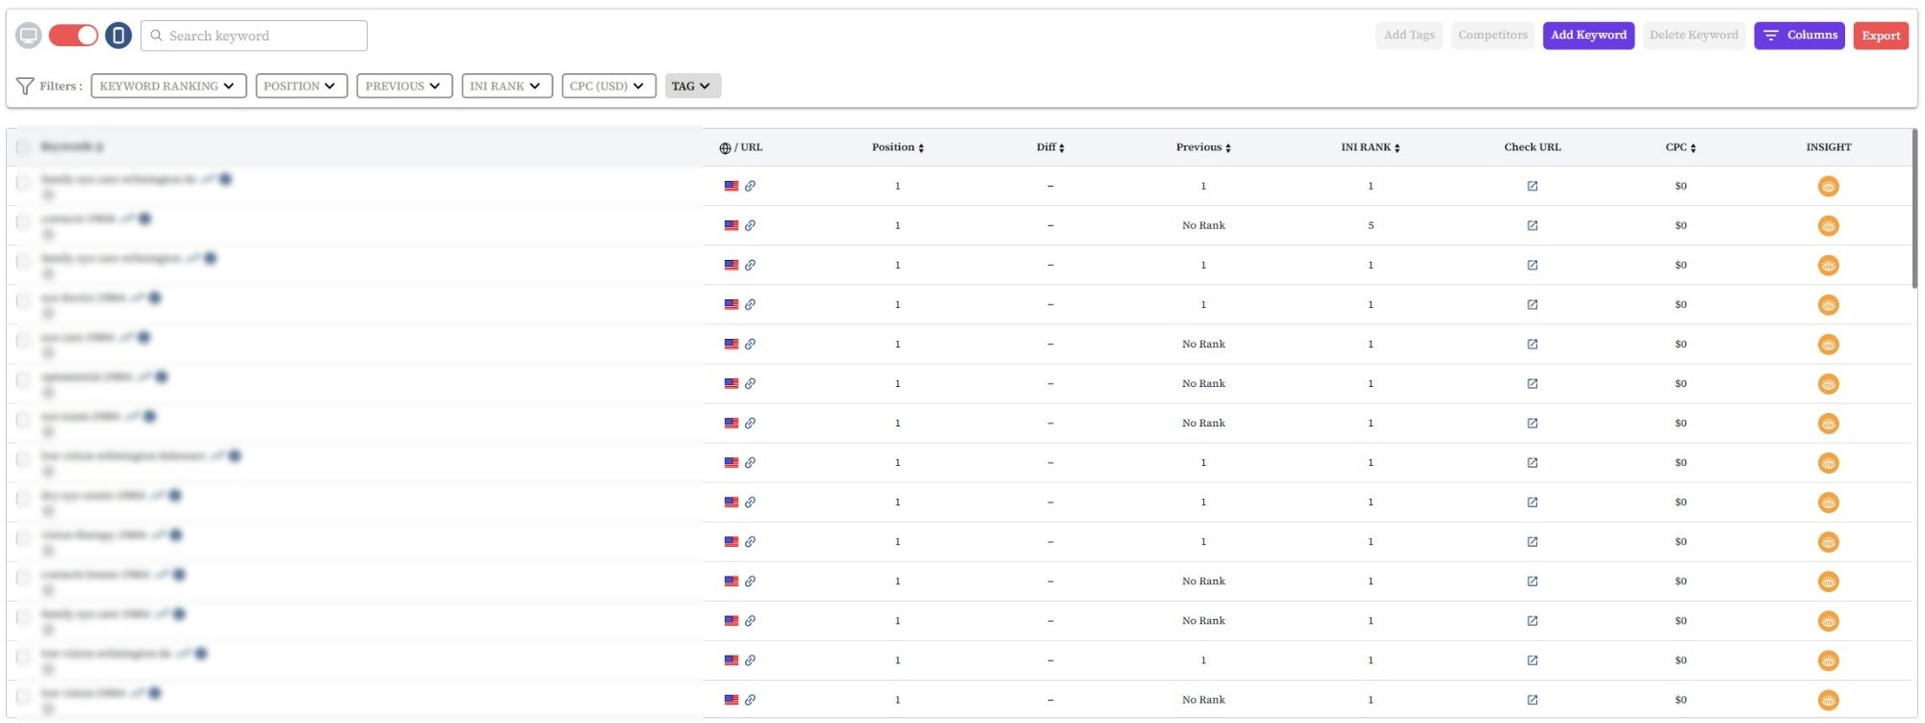Image resolution: width=1925 pixels, height=723 pixels.
Task: Sort by the Keywords column header
Action: click(71, 147)
